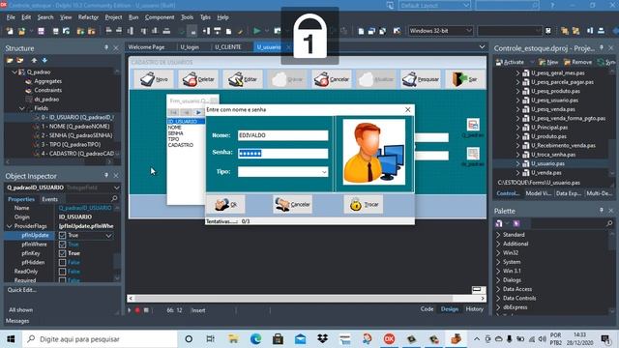619x348 pixels.
Task: Click the Activate button in Projects panel
Action: click(x=510, y=62)
